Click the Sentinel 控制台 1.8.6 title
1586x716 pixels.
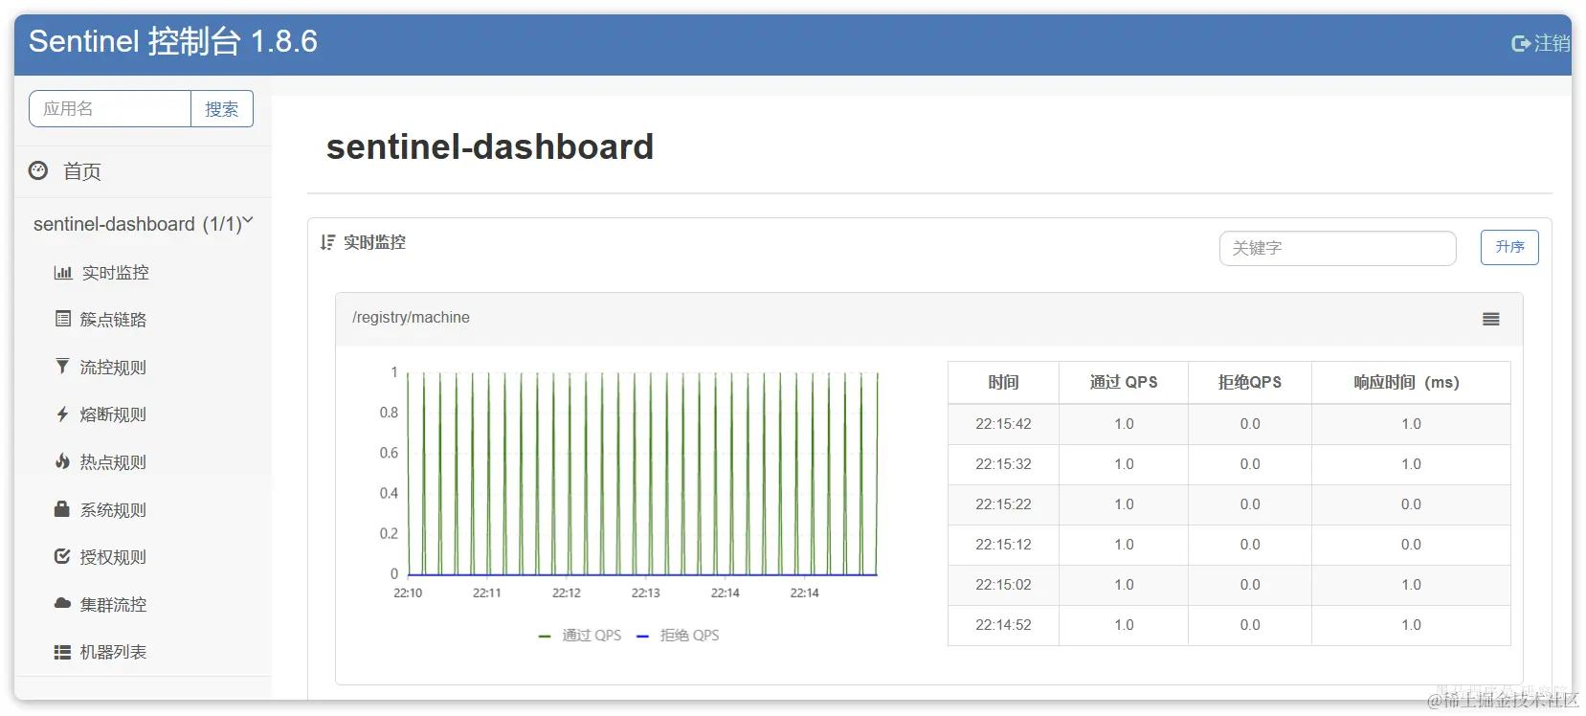click(173, 41)
